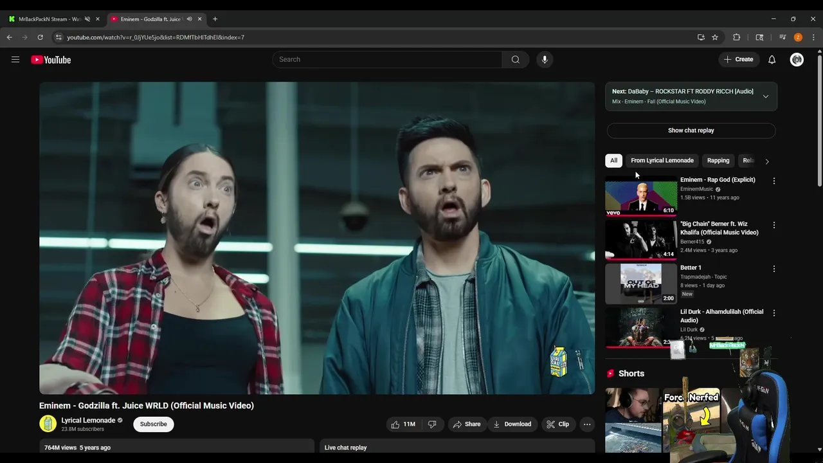
Task: Open options for "Big Chain" Berner video
Action: (773, 225)
